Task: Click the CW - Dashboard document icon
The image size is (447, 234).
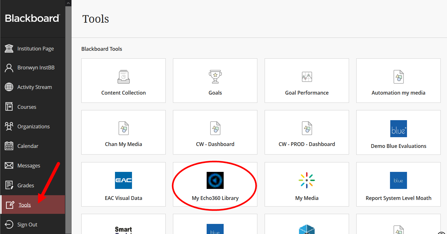Action: tap(215, 128)
